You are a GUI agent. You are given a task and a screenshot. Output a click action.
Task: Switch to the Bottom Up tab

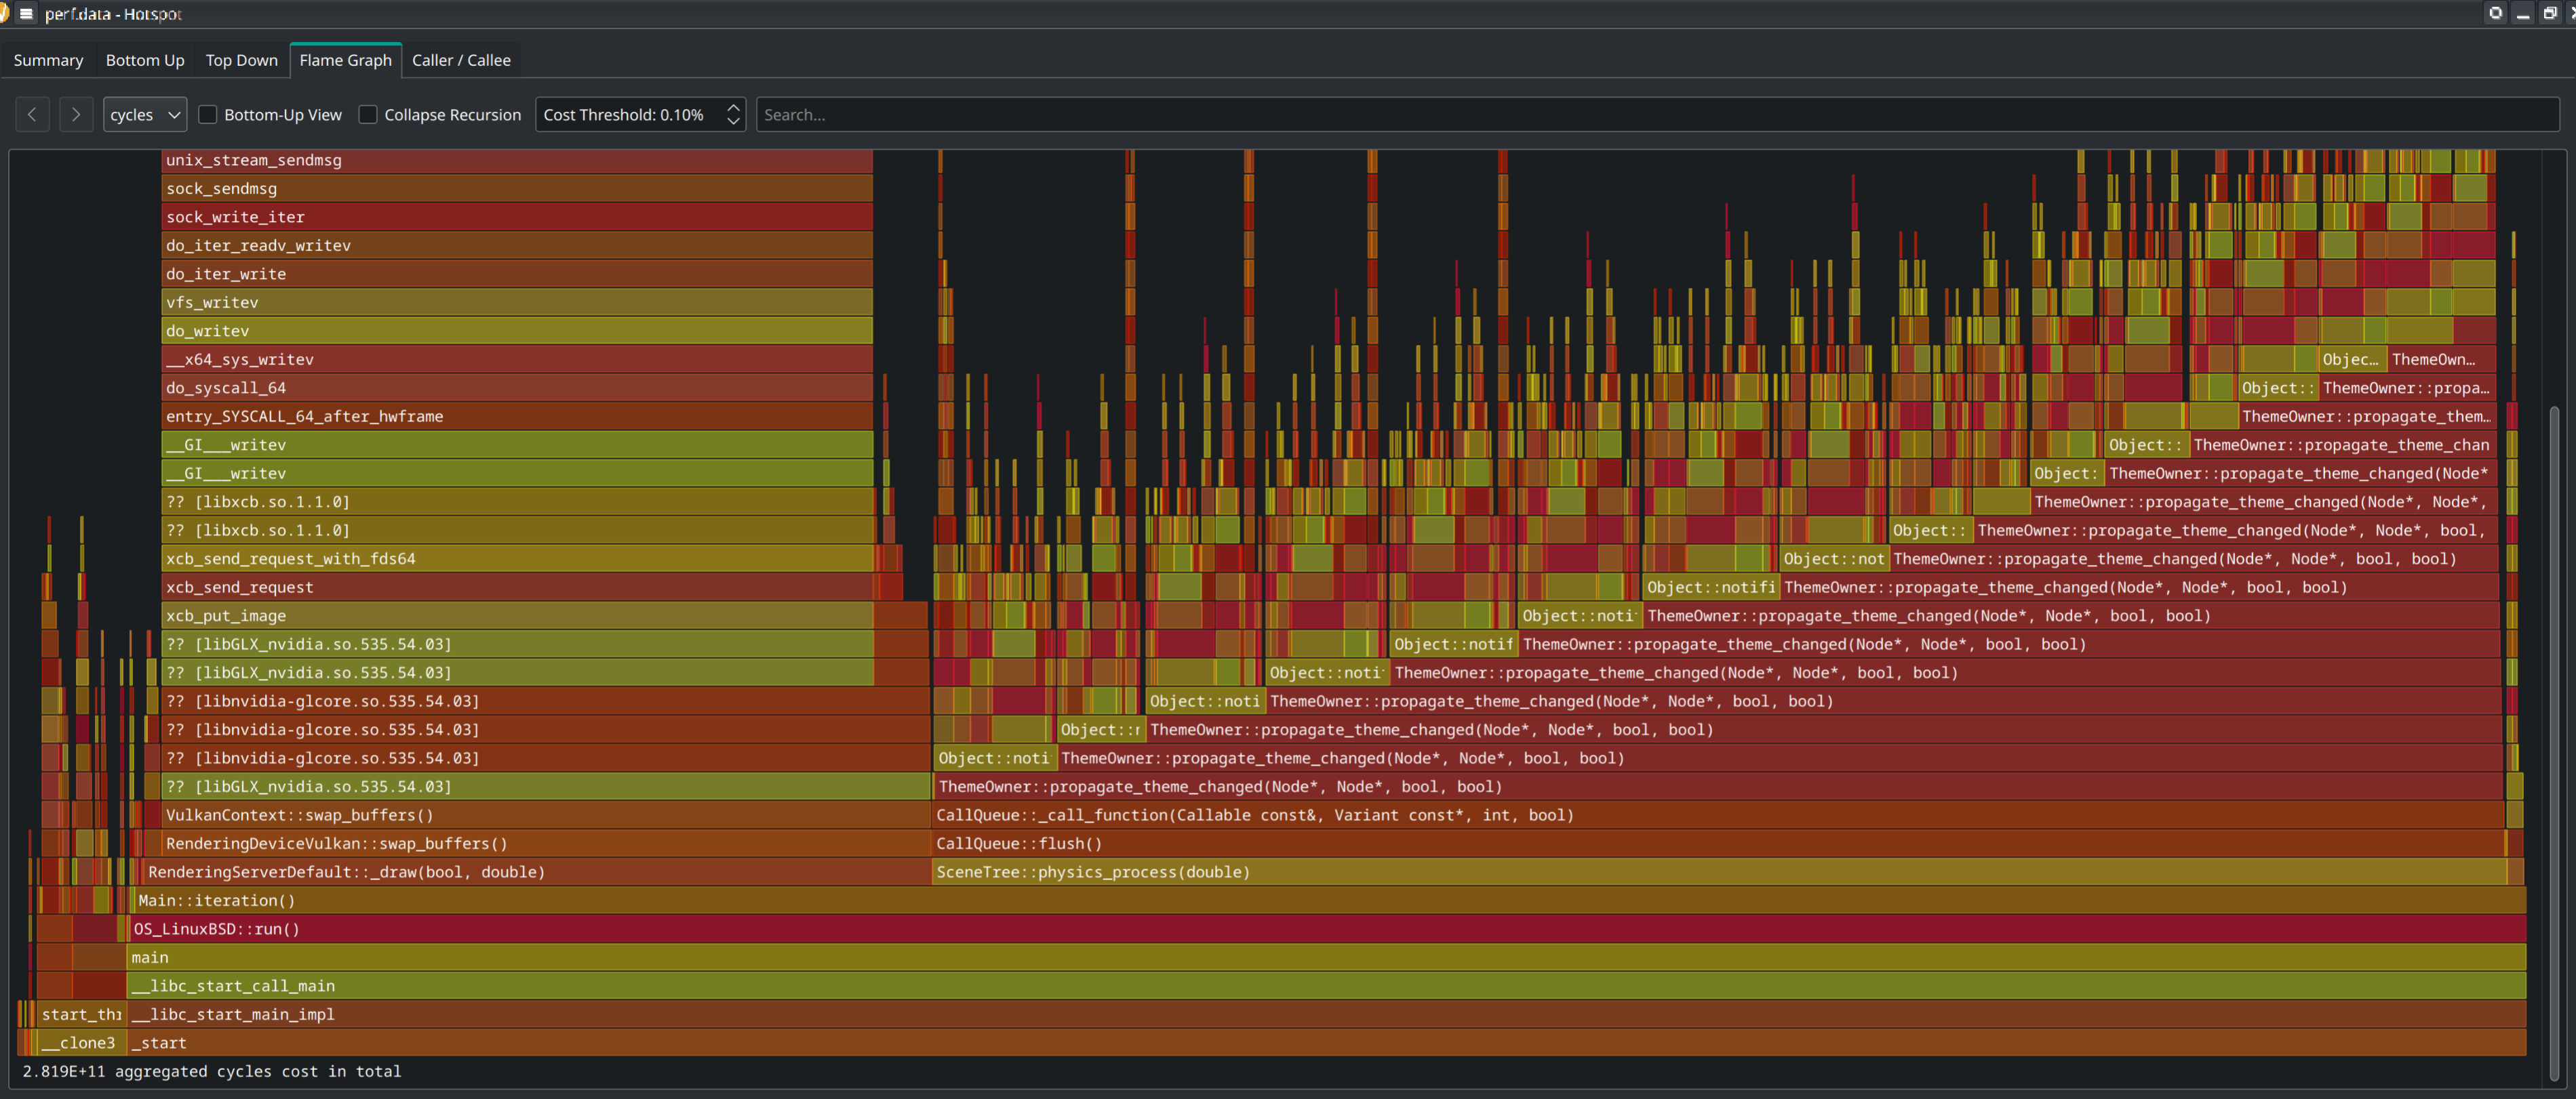(144, 59)
